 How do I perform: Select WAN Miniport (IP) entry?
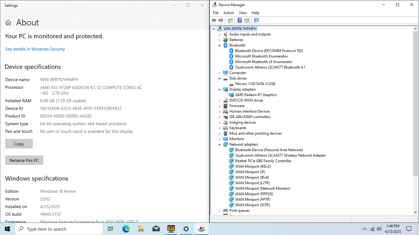click(250, 172)
